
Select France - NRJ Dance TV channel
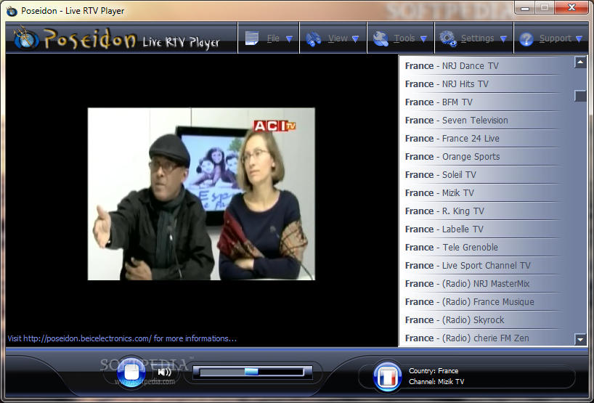click(x=484, y=66)
